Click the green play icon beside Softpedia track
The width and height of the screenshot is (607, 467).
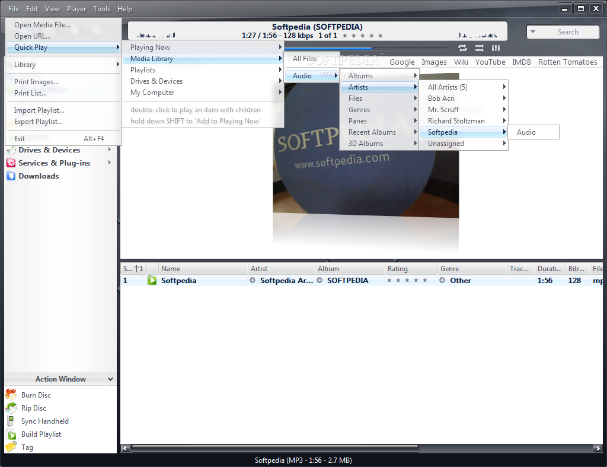[x=152, y=280]
